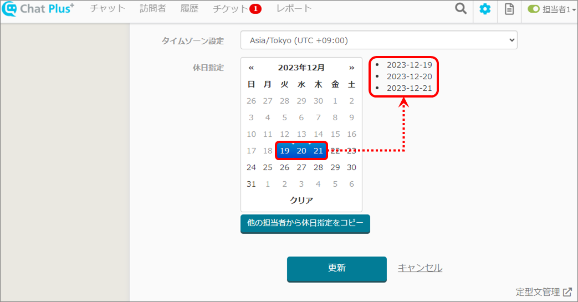Go to previous month in calendar

pyautogui.click(x=251, y=68)
